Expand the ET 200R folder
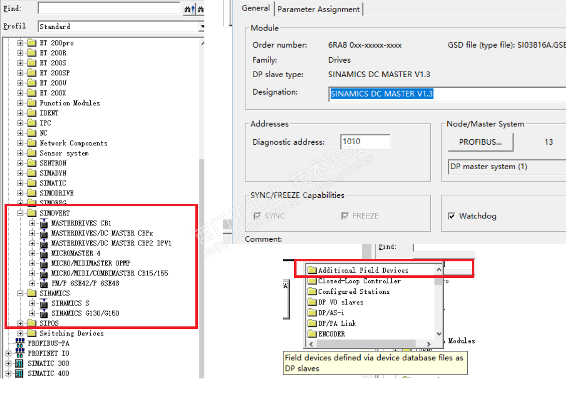566x395 pixels. point(20,53)
